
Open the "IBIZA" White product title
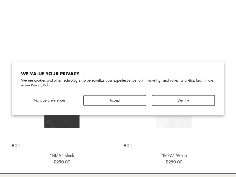174,155
